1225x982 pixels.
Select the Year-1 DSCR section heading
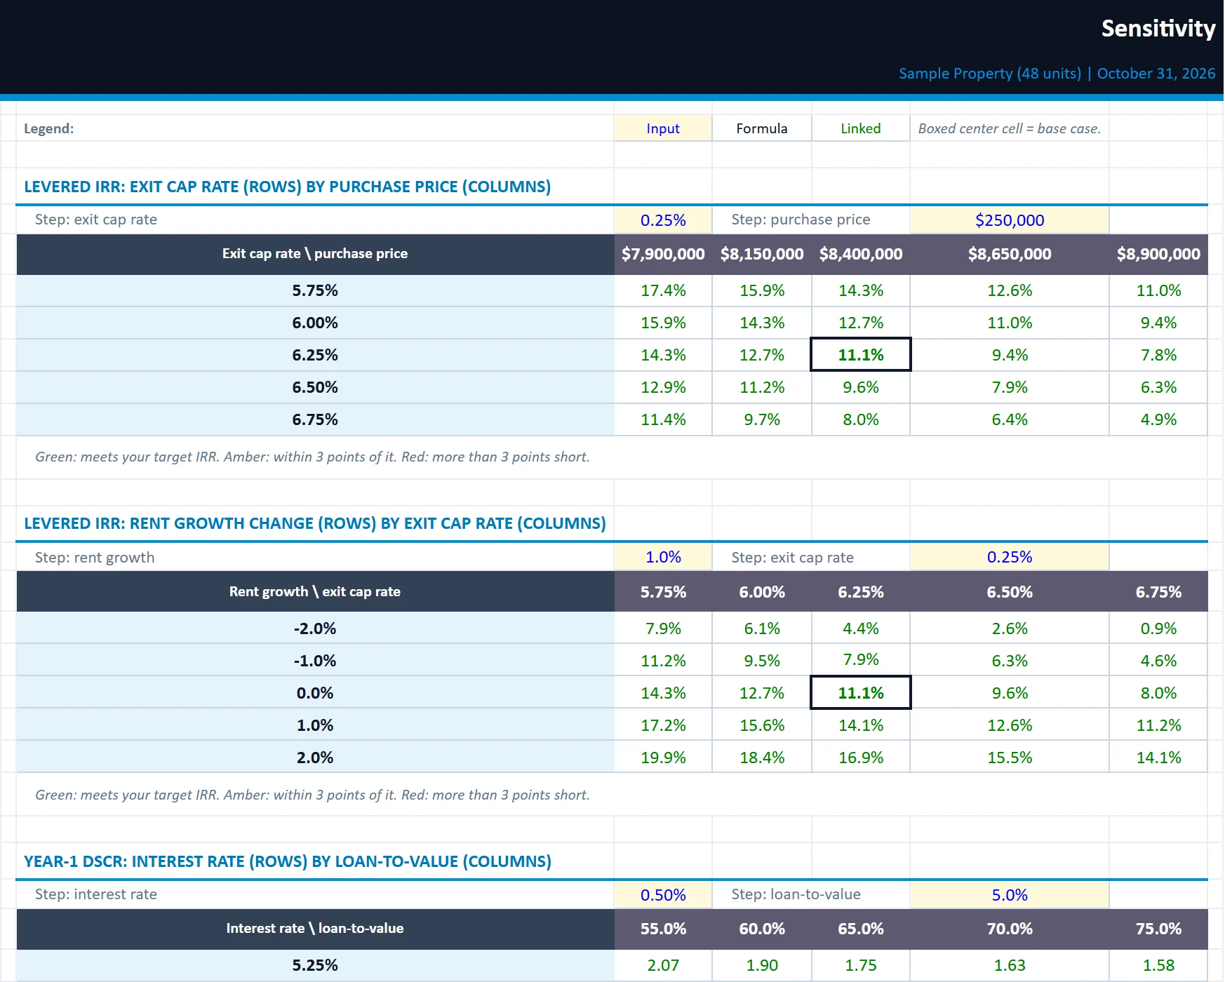[288, 861]
